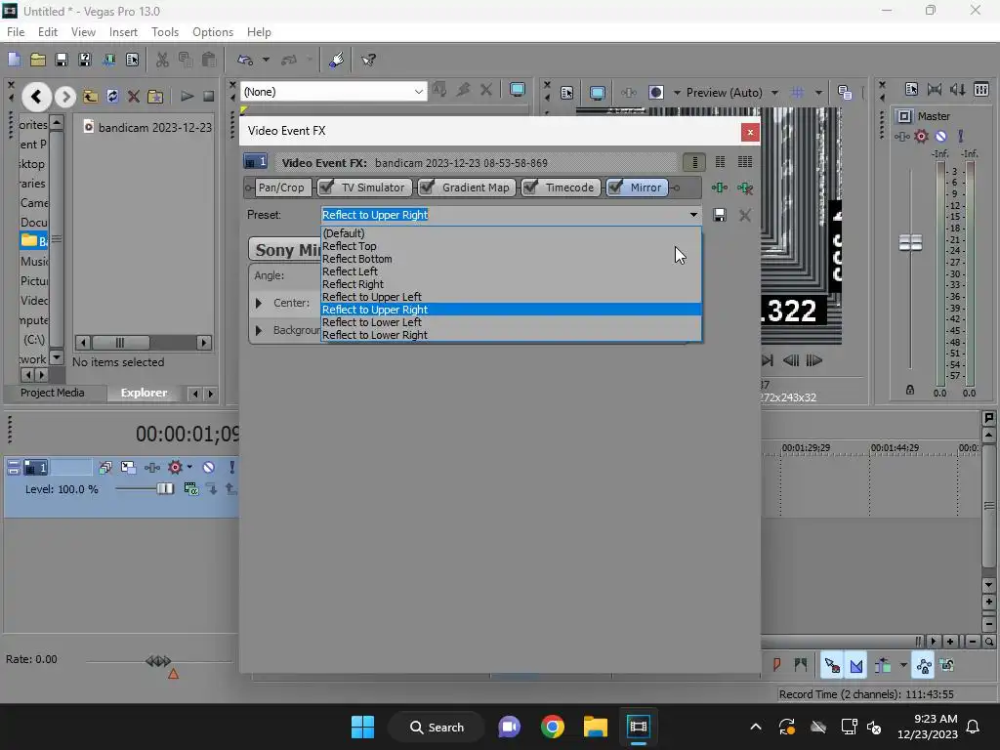The height and width of the screenshot is (750, 1000).
Task: Toggle the TV Simulator effect checkbox
Action: tap(326, 187)
